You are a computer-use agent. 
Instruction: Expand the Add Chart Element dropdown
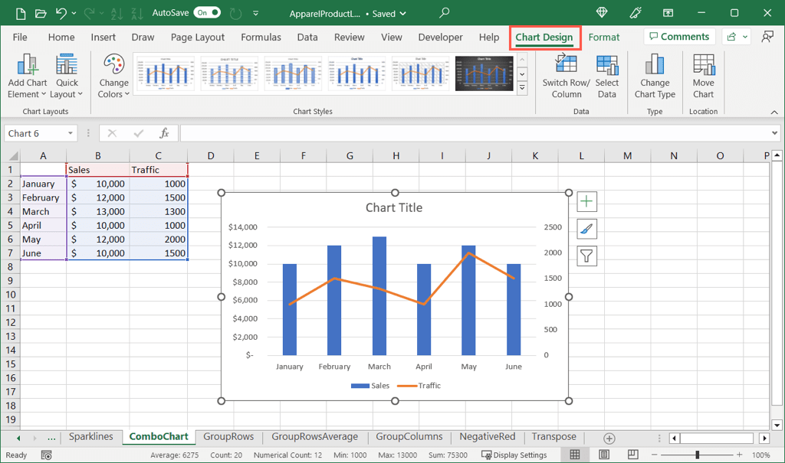[x=27, y=77]
